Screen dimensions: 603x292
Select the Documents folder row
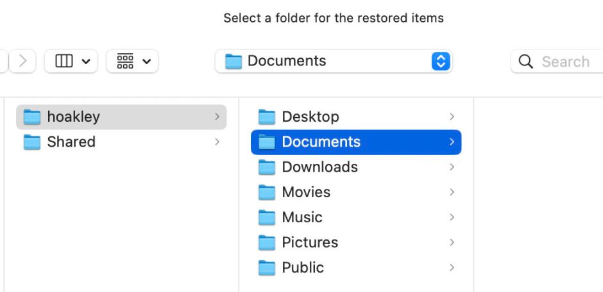pos(355,142)
